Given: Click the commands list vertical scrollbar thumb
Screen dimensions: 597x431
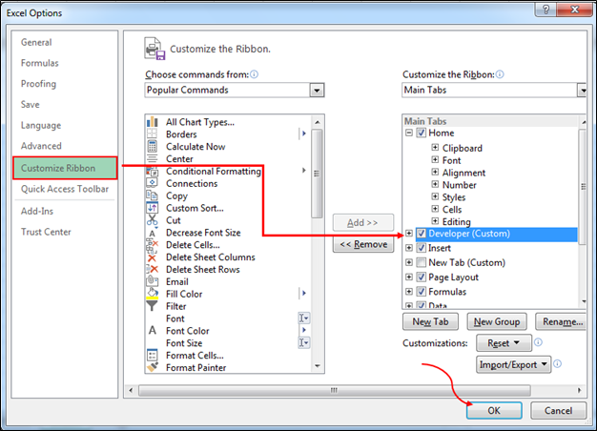Looking at the screenshot, I should pyautogui.click(x=317, y=174).
